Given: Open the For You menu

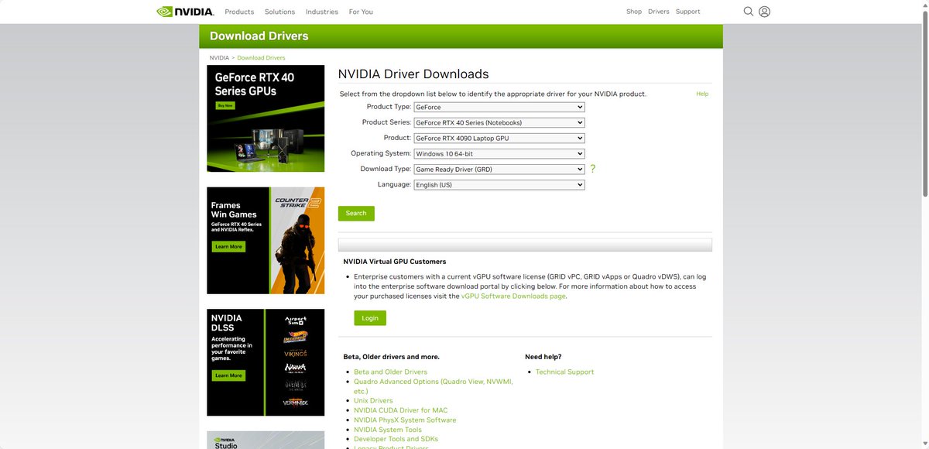Looking at the screenshot, I should pos(361,12).
